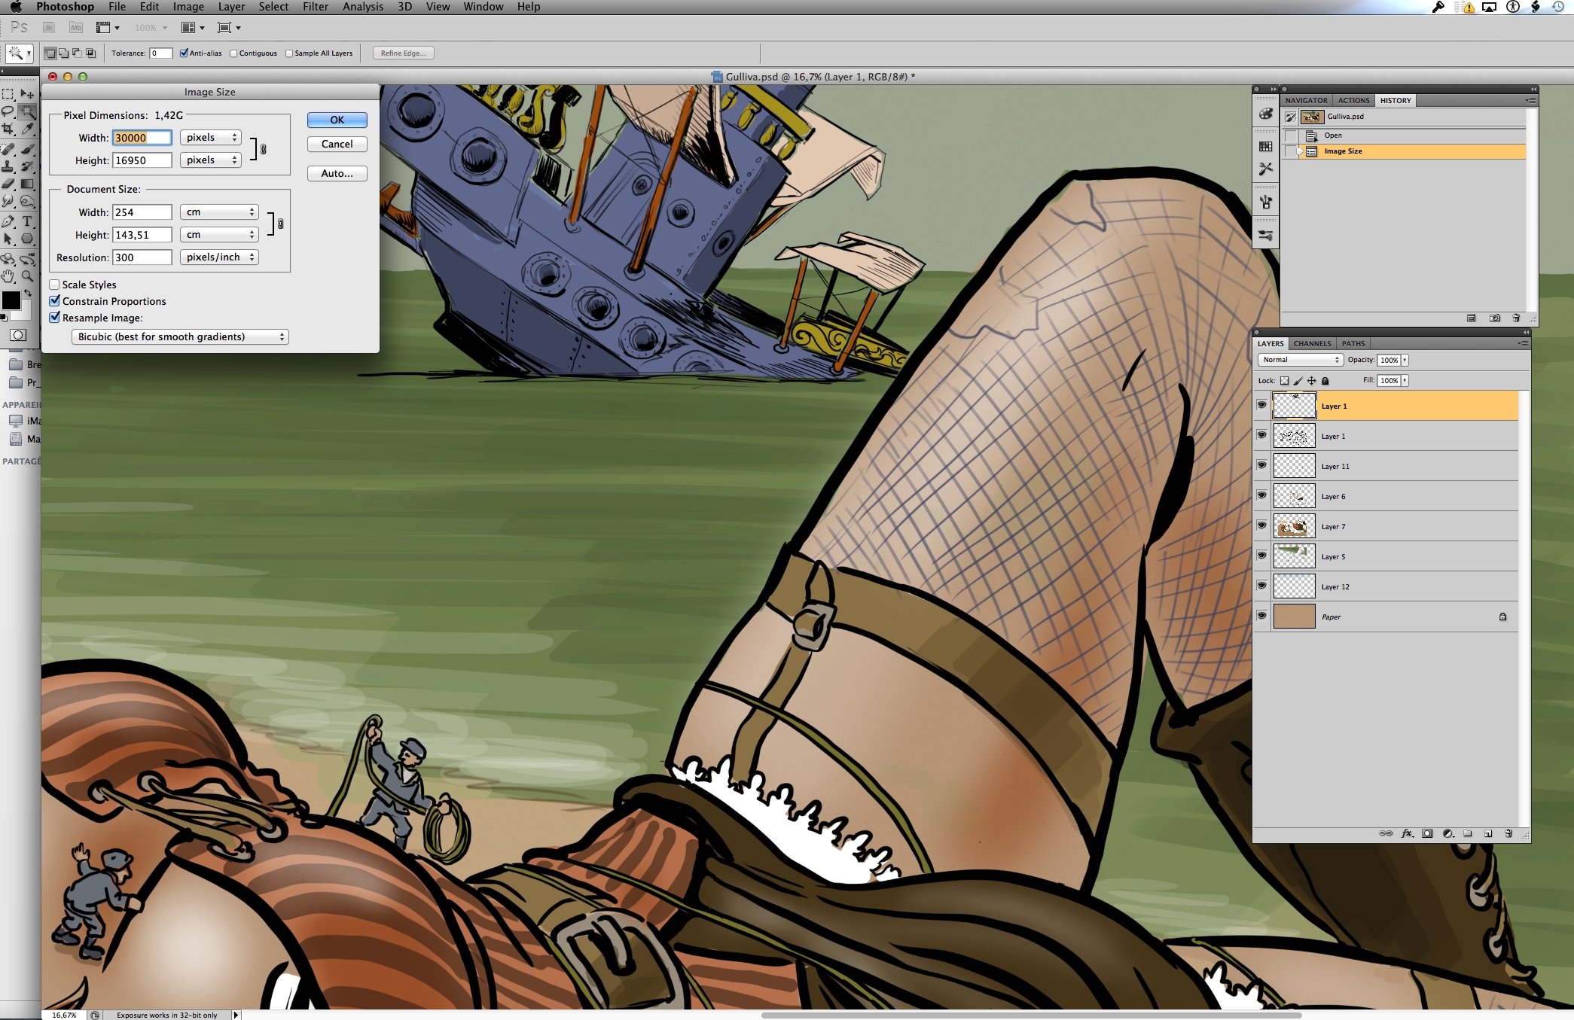Select the Hand tool
The width and height of the screenshot is (1574, 1020).
tap(8, 276)
